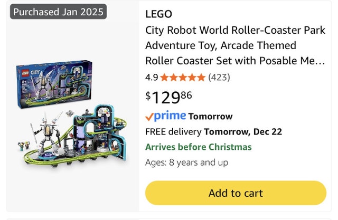Click the Purchased Jan 2025 badge
The image size is (338, 220).
(58, 12)
